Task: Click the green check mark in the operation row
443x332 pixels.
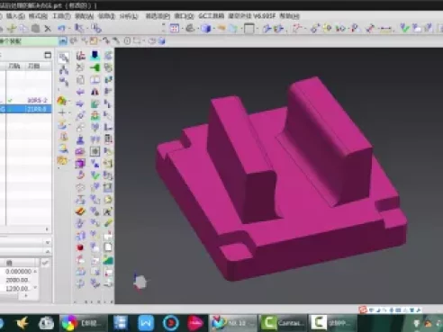Action: pos(11,101)
